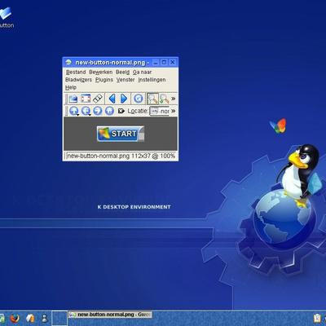The height and width of the screenshot is (326, 326).
Task: Close the Gwenview window
Action: [173, 63]
